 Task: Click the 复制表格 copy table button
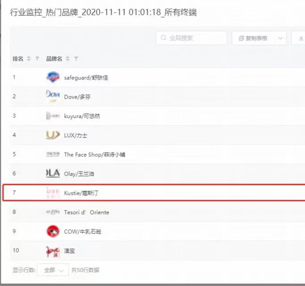(253, 38)
